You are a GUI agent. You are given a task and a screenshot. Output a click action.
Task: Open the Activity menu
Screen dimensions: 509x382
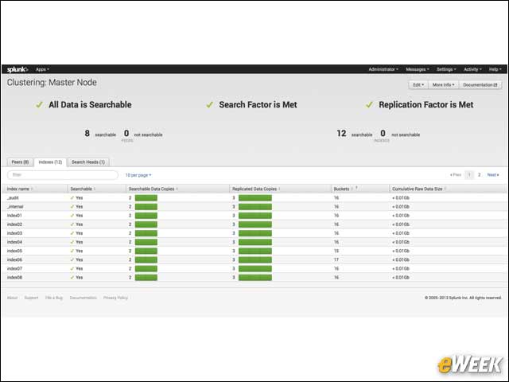click(472, 69)
